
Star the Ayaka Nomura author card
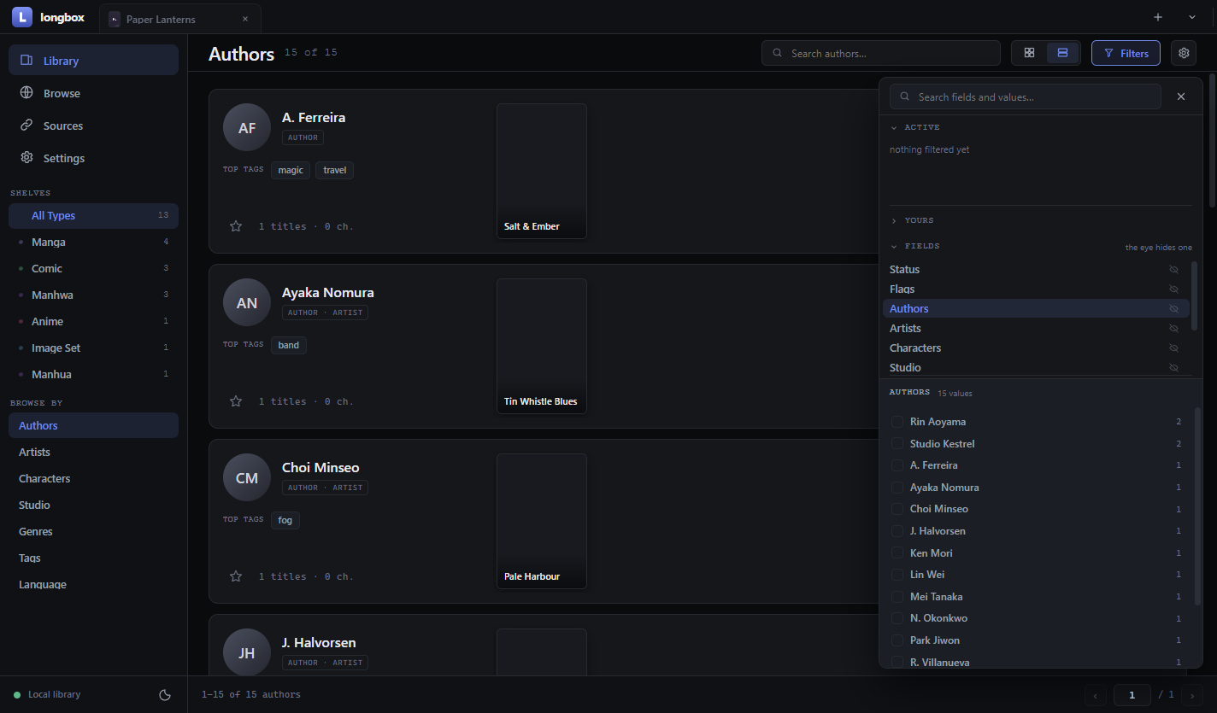(x=236, y=401)
